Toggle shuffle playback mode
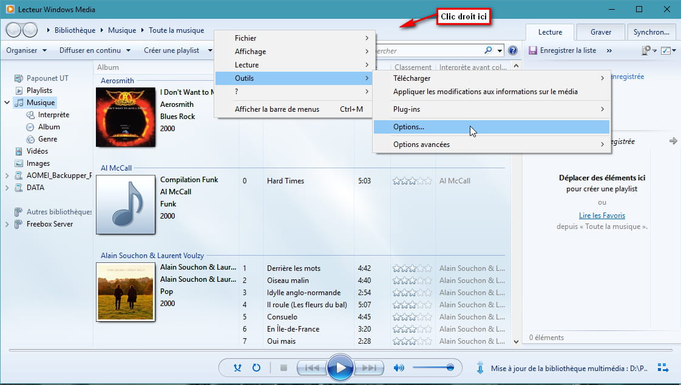 pyautogui.click(x=238, y=367)
